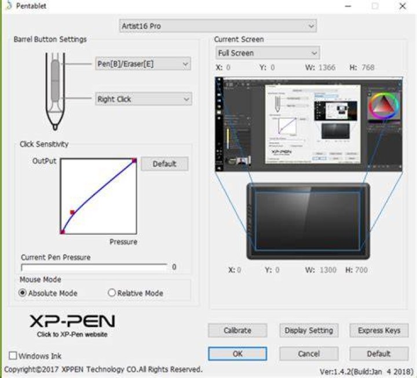Screen dimensions: 417x378
Task: Click the pen illustration upper barrel button
Action: (x=55, y=71)
